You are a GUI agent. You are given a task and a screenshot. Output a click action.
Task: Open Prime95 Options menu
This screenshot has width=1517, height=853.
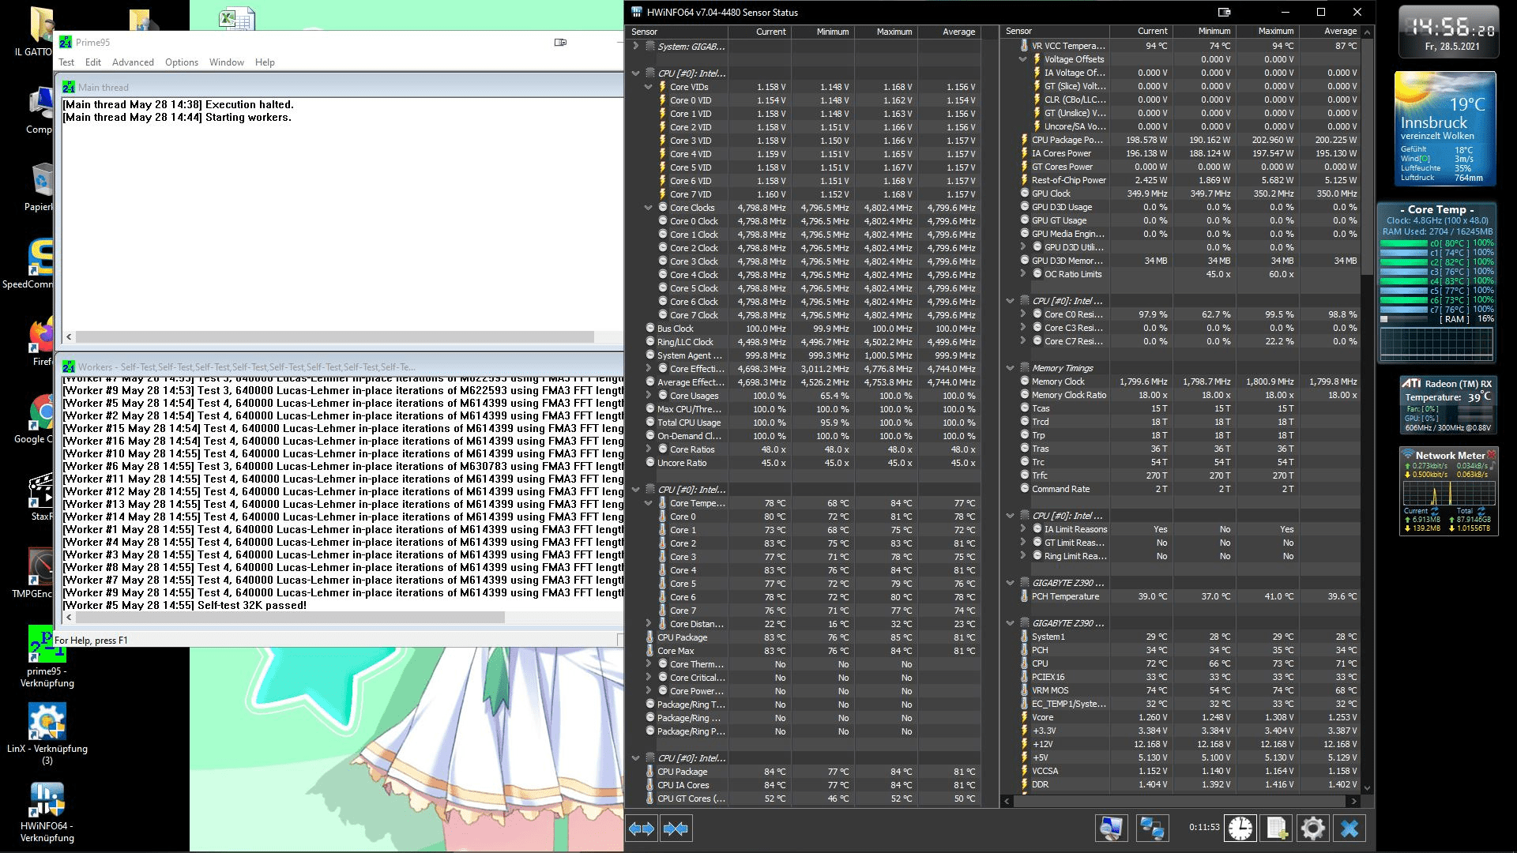[x=182, y=62]
